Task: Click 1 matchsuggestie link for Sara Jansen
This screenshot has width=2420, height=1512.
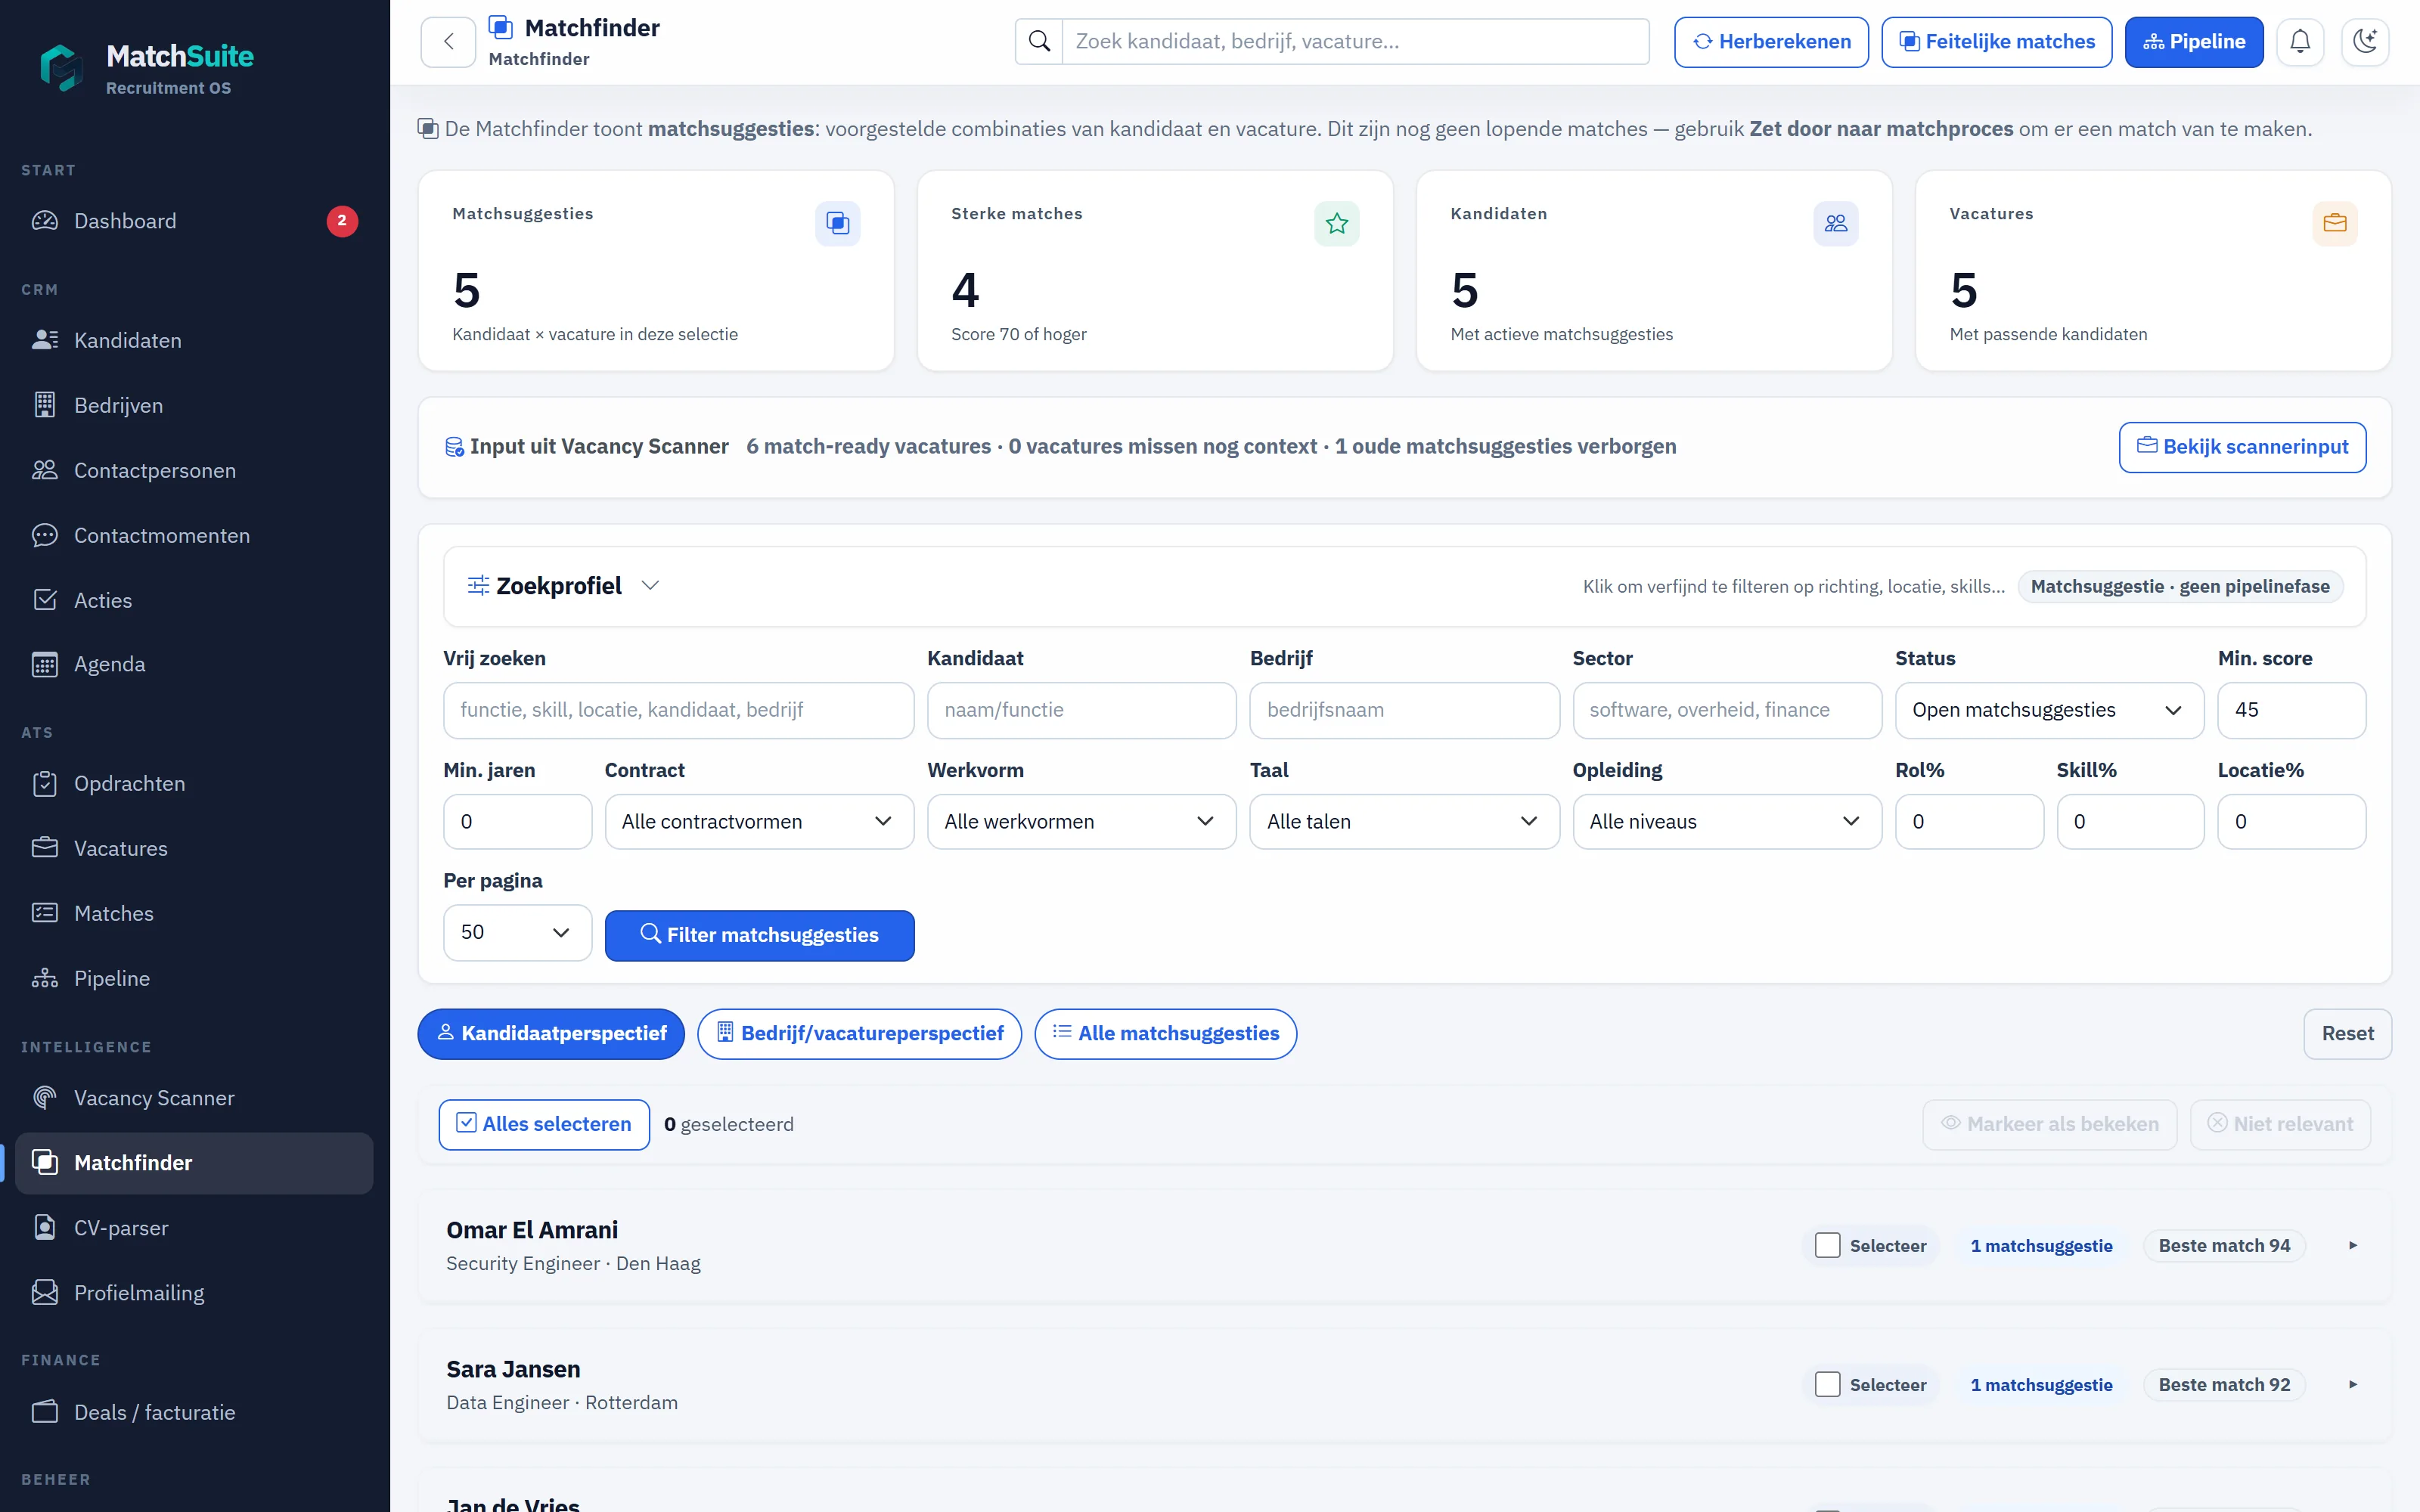Action: pos(2041,1384)
